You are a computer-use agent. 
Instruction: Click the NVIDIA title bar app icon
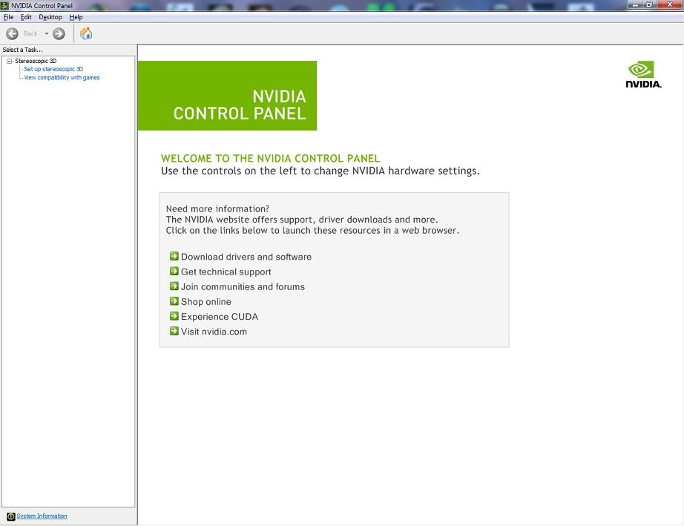[x=4, y=6]
